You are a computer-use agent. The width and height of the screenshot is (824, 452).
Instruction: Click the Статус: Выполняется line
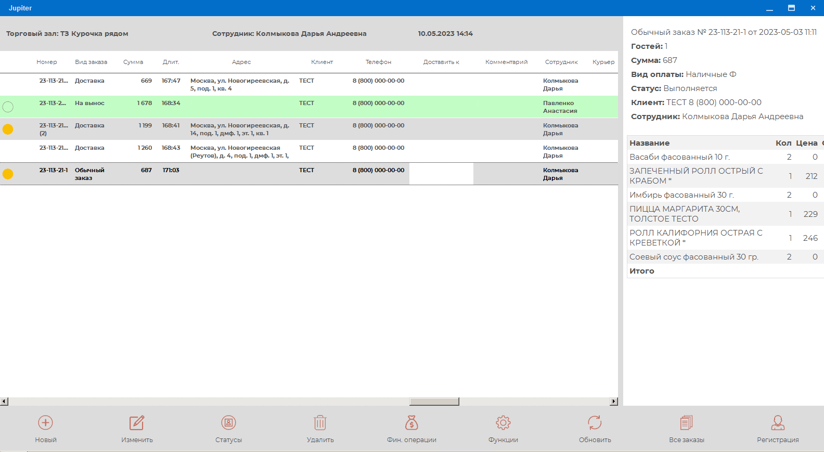click(674, 88)
